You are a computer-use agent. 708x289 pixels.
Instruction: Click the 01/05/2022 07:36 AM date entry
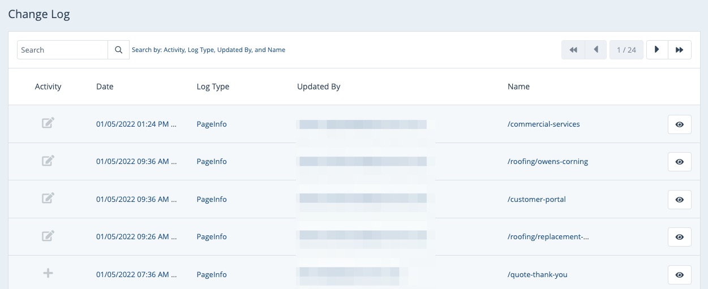(x=136, y=274)
